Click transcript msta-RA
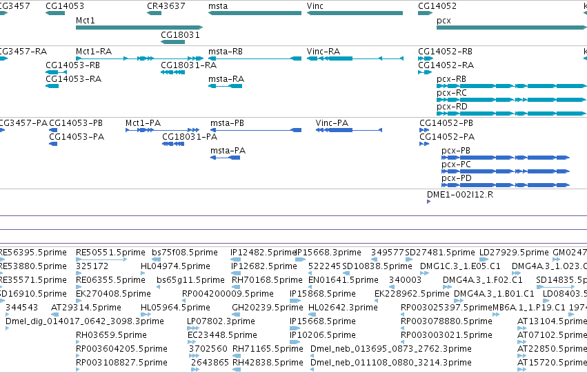Image resolution: width=587 pixels, height=373 pixels. [225, 86]
